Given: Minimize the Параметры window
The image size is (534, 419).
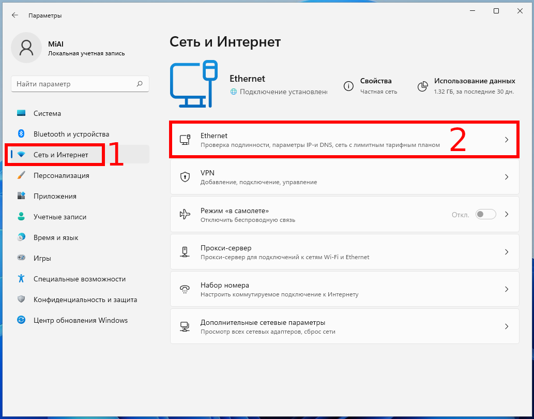Looking at the screenshot, I should pos(472,11).
